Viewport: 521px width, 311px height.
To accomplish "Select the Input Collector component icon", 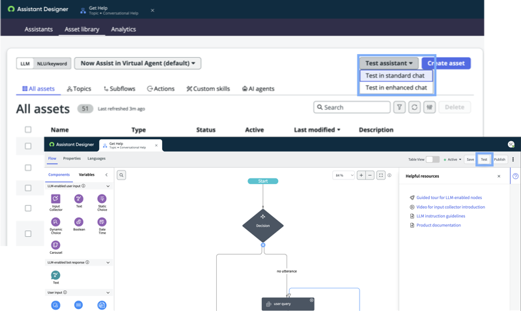I will tap(55, 198).
